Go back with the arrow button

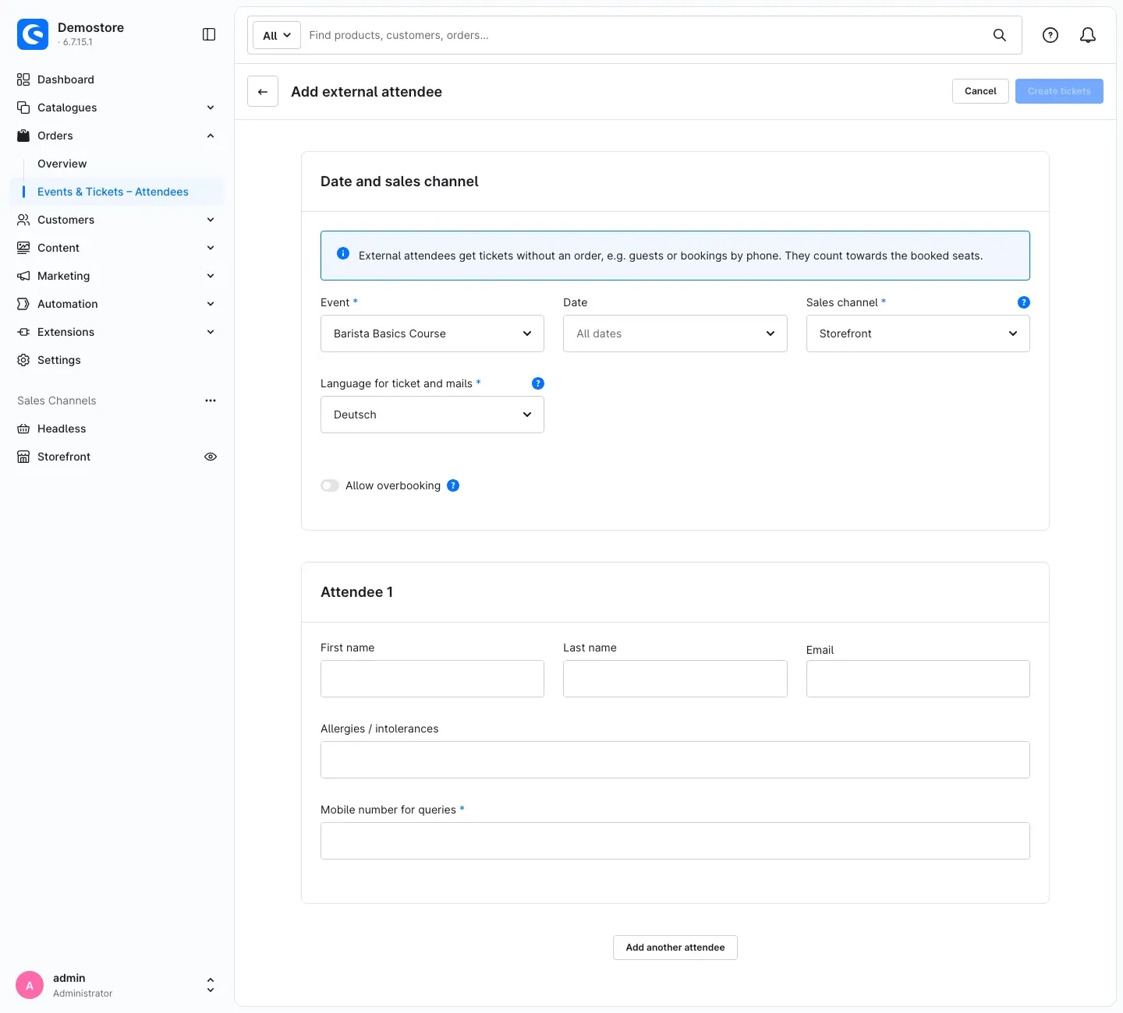(263, 91)
